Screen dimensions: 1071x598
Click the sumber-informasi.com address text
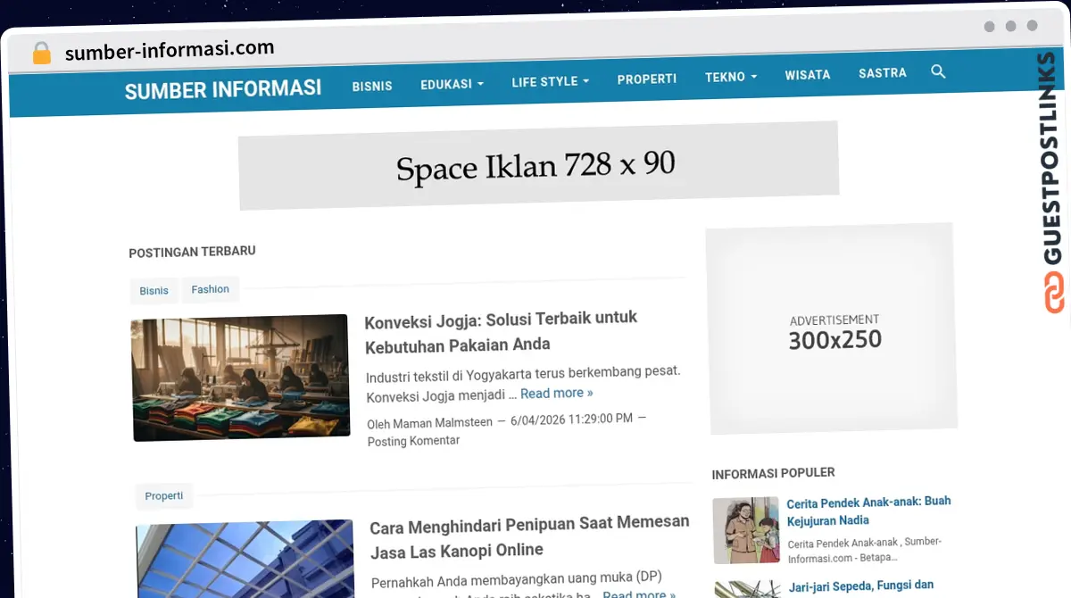(x=170, y=50)
